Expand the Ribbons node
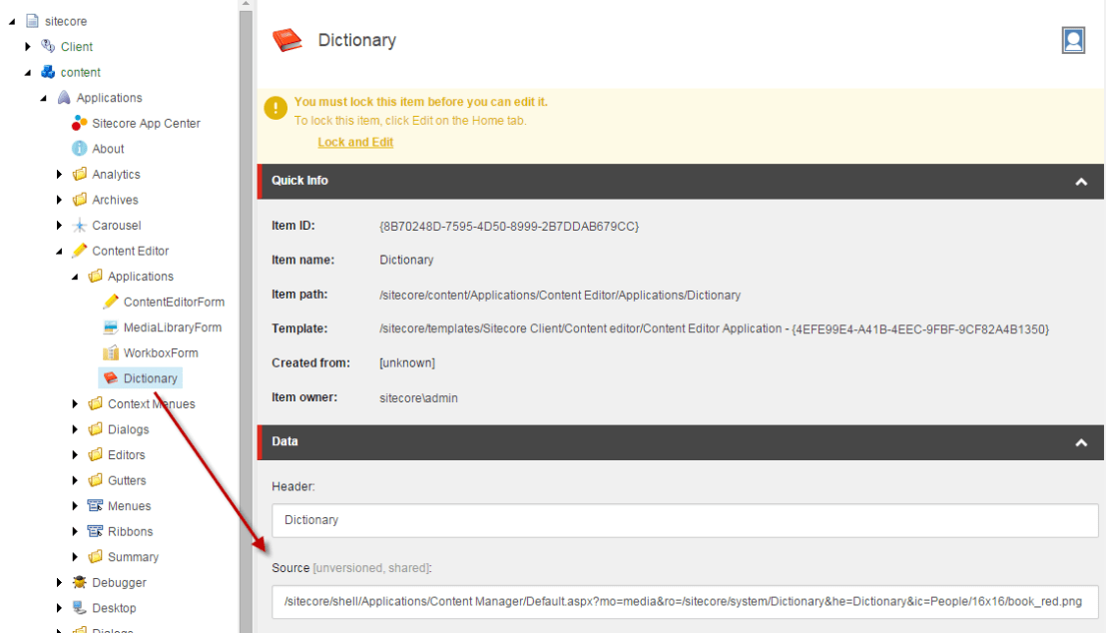Viewport: 1106px width, 633px height. click(74, 531)
